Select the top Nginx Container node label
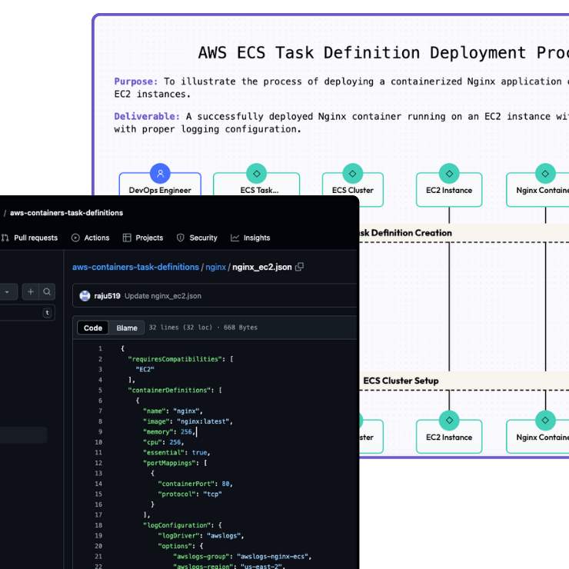This screenshot has width=569, height=569. tap(543, 190)
